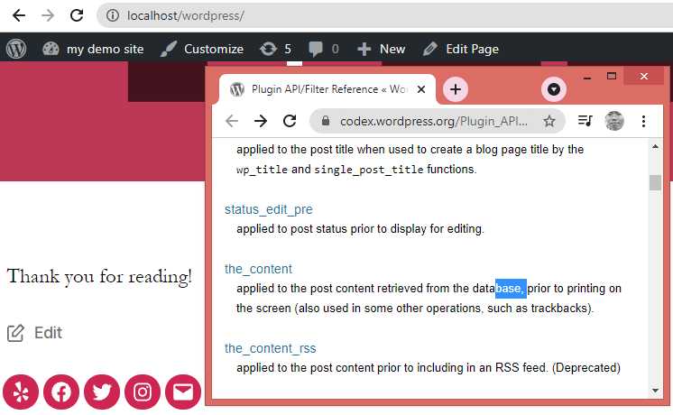
Task: Reload the localhost WordPress page
Action: (78, 15)
